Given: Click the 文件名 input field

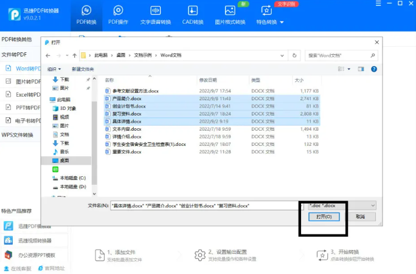Looking at the screenshot, I should tap(206, 205).
